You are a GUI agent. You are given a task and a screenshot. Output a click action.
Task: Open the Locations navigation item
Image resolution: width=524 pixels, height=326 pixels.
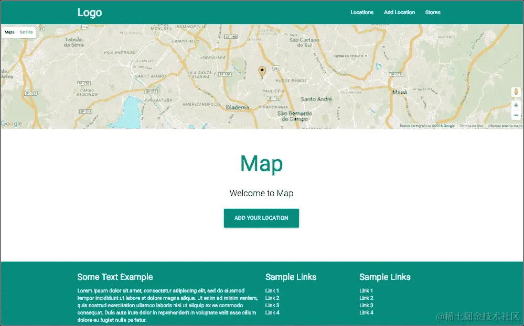pyautogui.click(x=362, y=12)
